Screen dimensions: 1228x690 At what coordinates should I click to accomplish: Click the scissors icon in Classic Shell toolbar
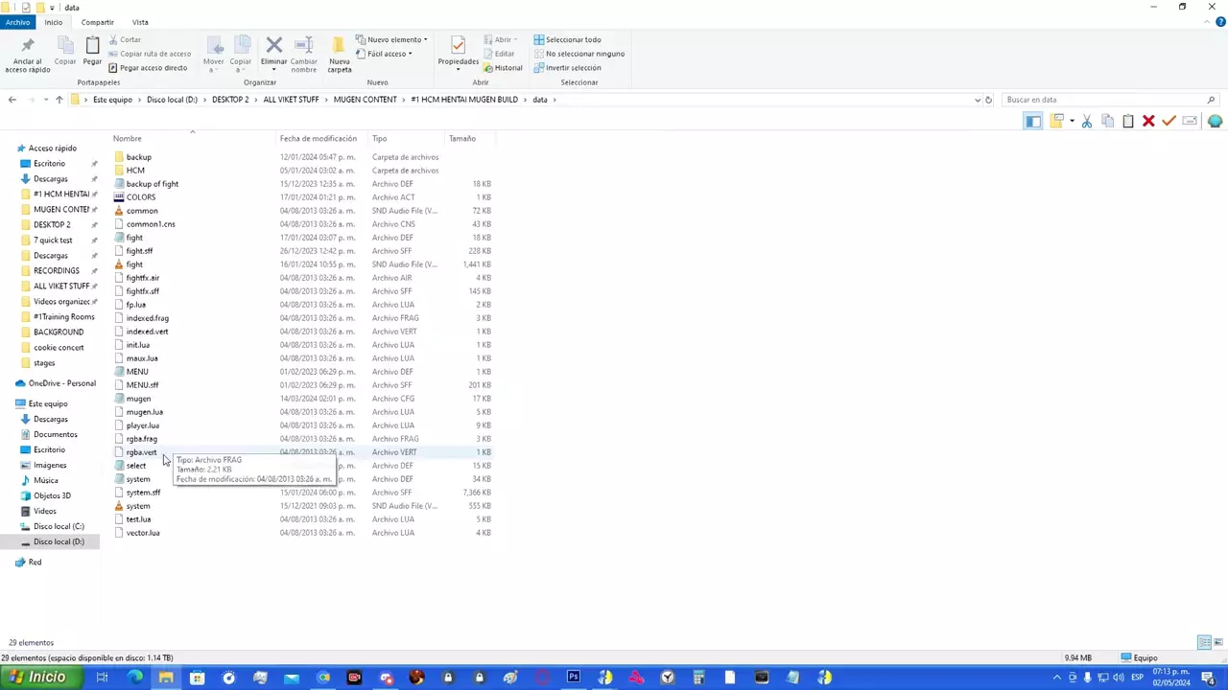tap(1087, 121)
